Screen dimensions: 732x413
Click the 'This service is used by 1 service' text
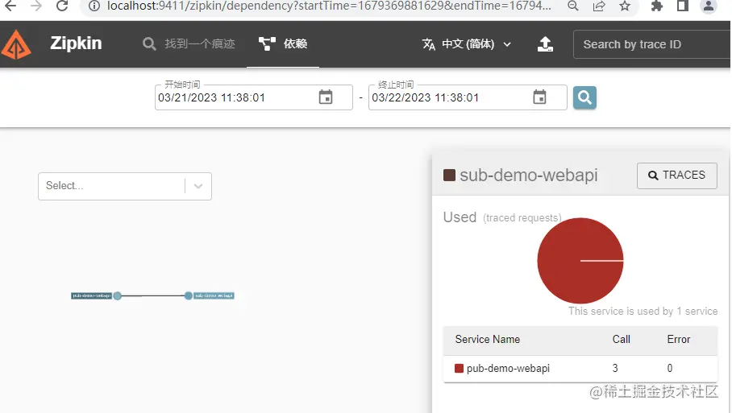(x=643, y=312)
